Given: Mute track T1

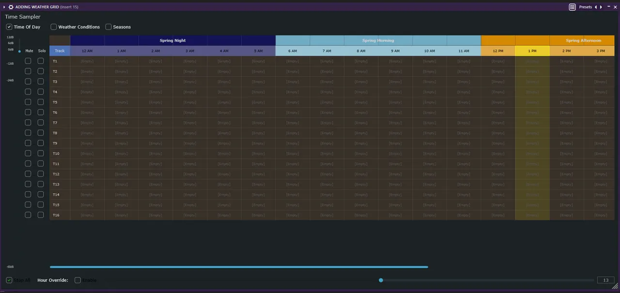Looking at the screenshot, I should pos(28,61).
